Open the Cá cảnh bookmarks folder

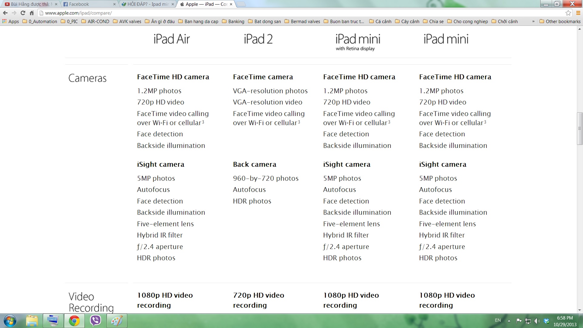(380, 21)
